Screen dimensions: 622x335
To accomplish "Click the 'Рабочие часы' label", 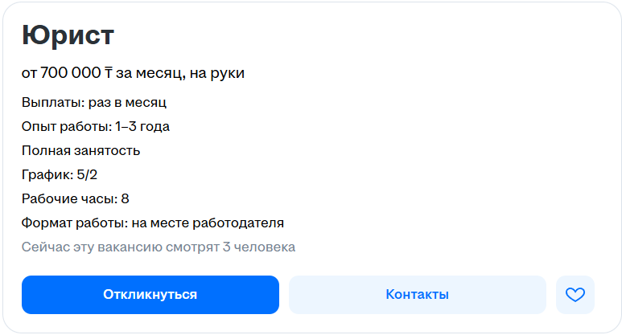I will pyautogui.click(x=70, y=198).
